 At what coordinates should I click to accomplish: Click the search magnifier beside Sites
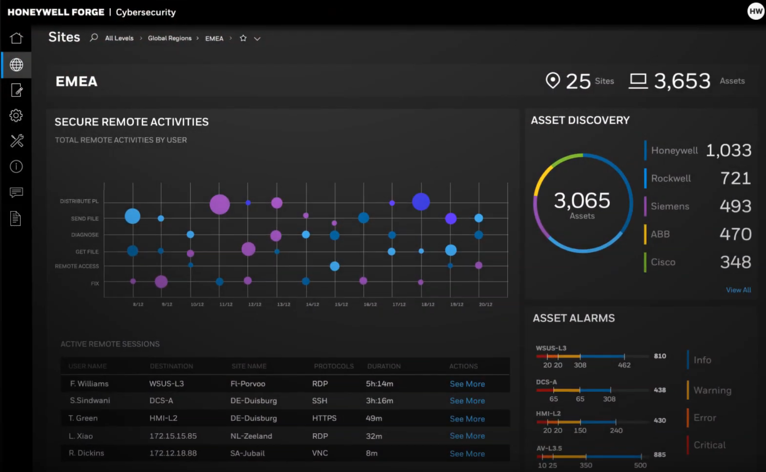tap(94, 38)
